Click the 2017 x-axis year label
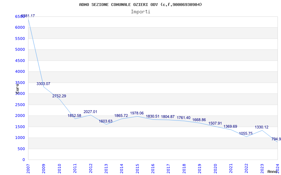281x175 pixels. pos(169,168)
